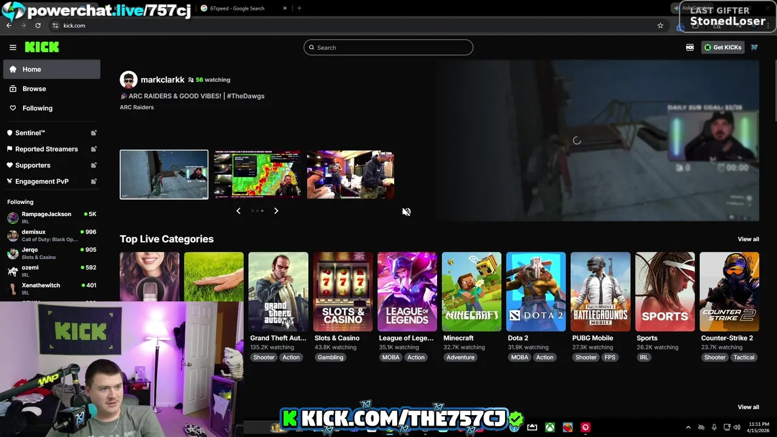This screenshot has height=437, width=777.
Task: Open Supporters external link icon
Action: point(93,165)
